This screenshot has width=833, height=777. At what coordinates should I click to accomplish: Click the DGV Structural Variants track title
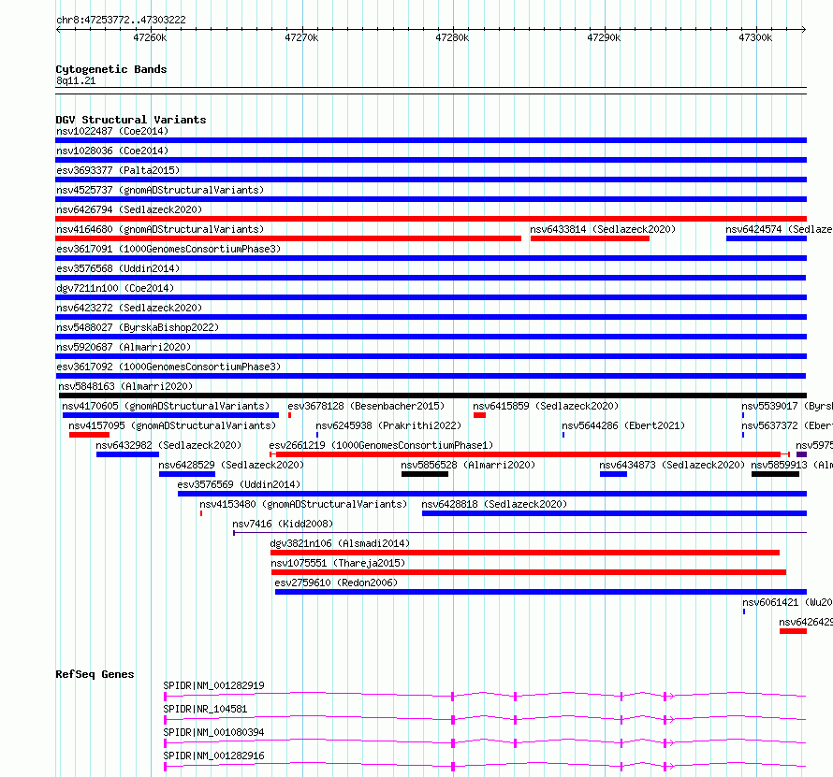[x=131, y=120]
